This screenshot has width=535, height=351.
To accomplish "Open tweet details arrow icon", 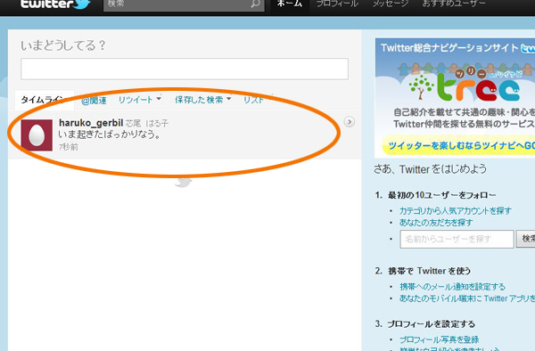I will (x=349, y=122).
